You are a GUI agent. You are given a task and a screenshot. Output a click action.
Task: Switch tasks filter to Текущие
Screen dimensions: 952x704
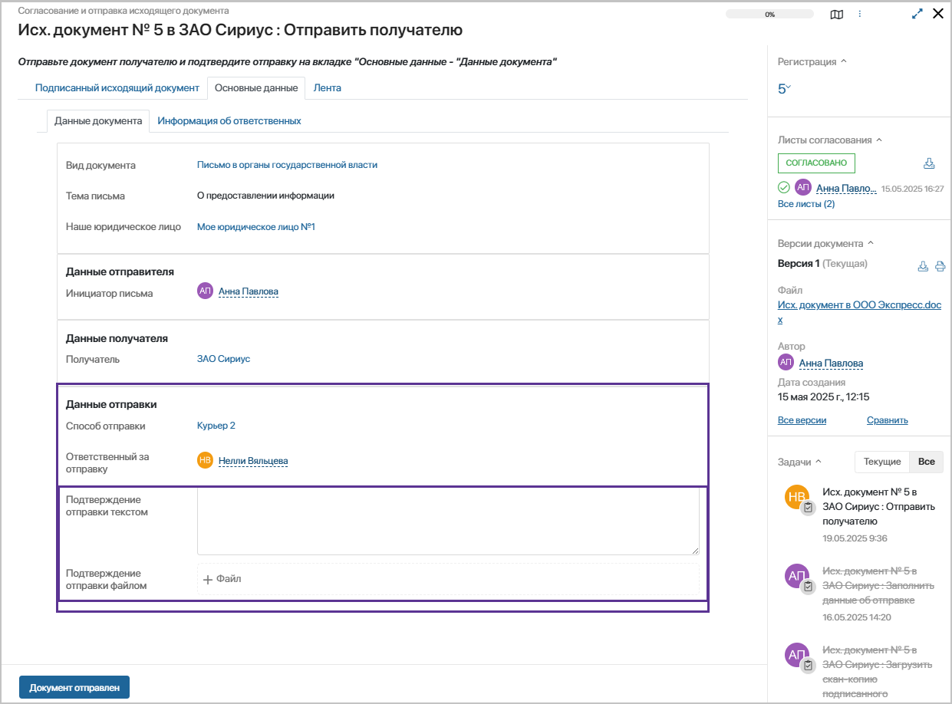(x=881, y=462)
